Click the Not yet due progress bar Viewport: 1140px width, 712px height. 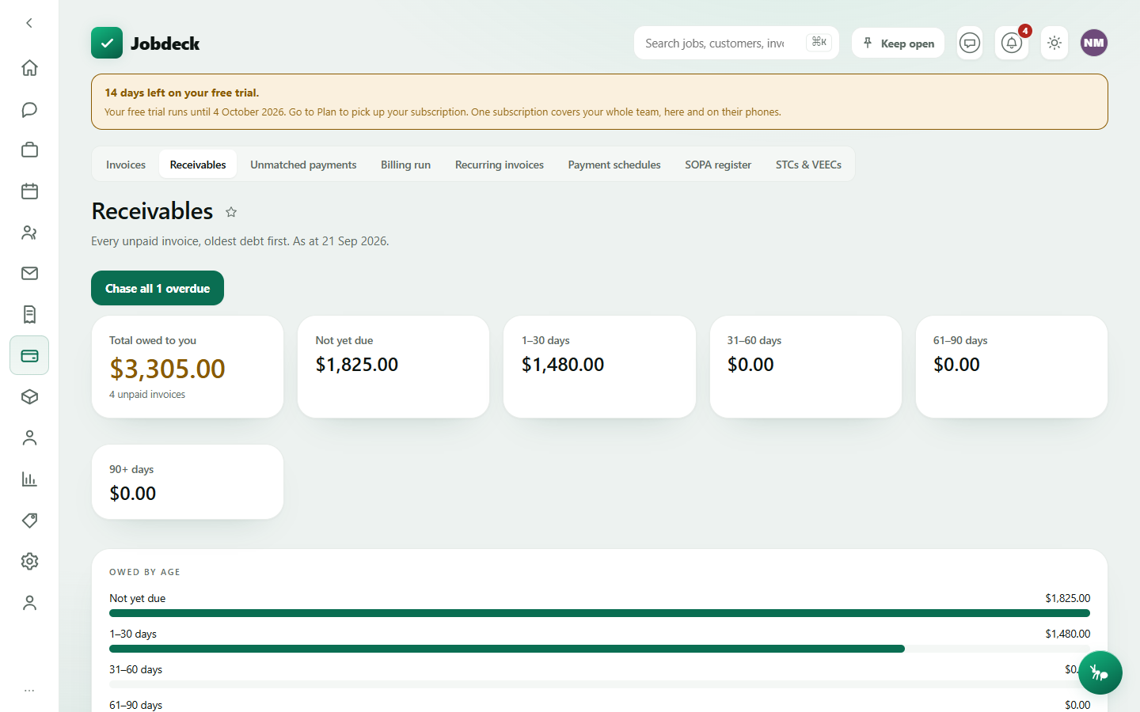tap(599, 613)
